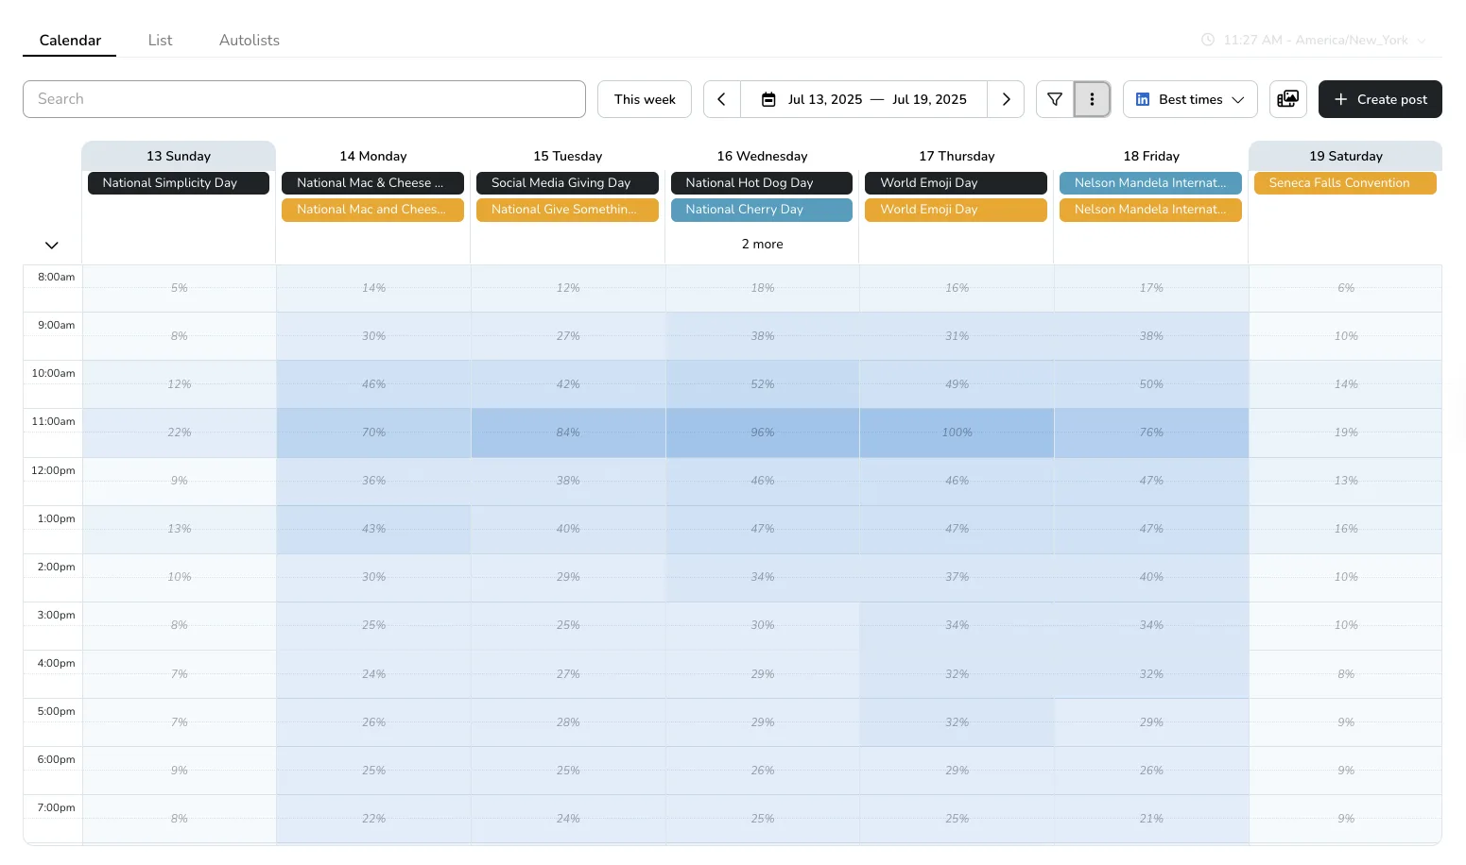Open the Seneca Falls Convention event
Viewport: 1466px width, 865px height.
(1344, 183)
